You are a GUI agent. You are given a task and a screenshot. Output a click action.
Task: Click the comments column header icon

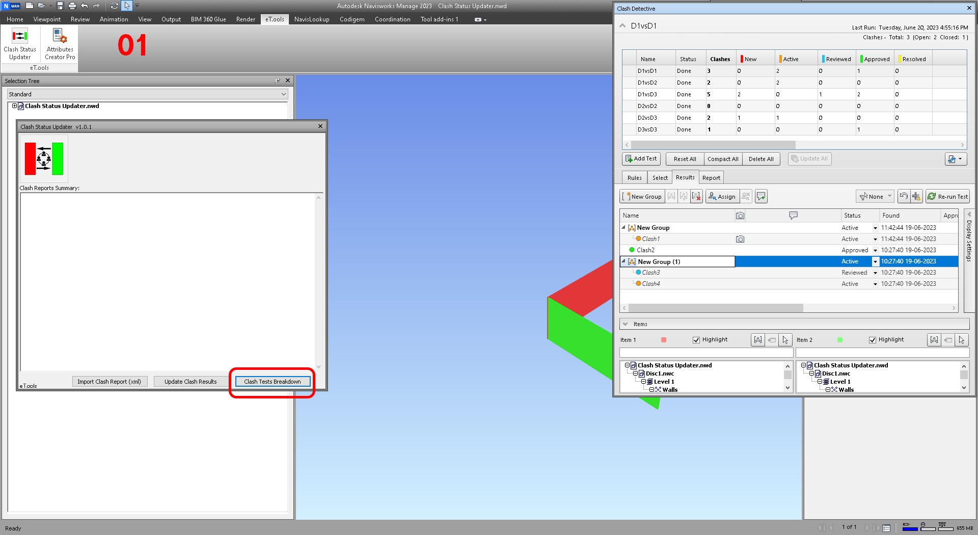pyautogui.click(x=793, y=216)
